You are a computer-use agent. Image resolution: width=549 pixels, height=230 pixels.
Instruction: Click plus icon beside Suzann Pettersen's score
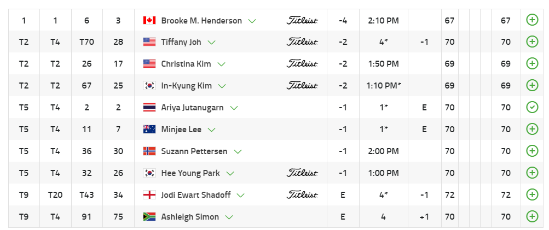531,151
